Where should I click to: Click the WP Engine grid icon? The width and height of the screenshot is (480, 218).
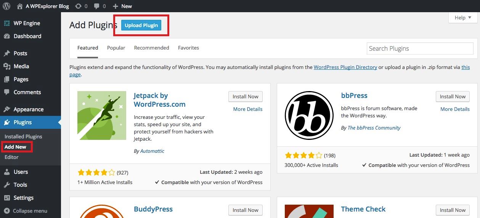coord(7,23)
